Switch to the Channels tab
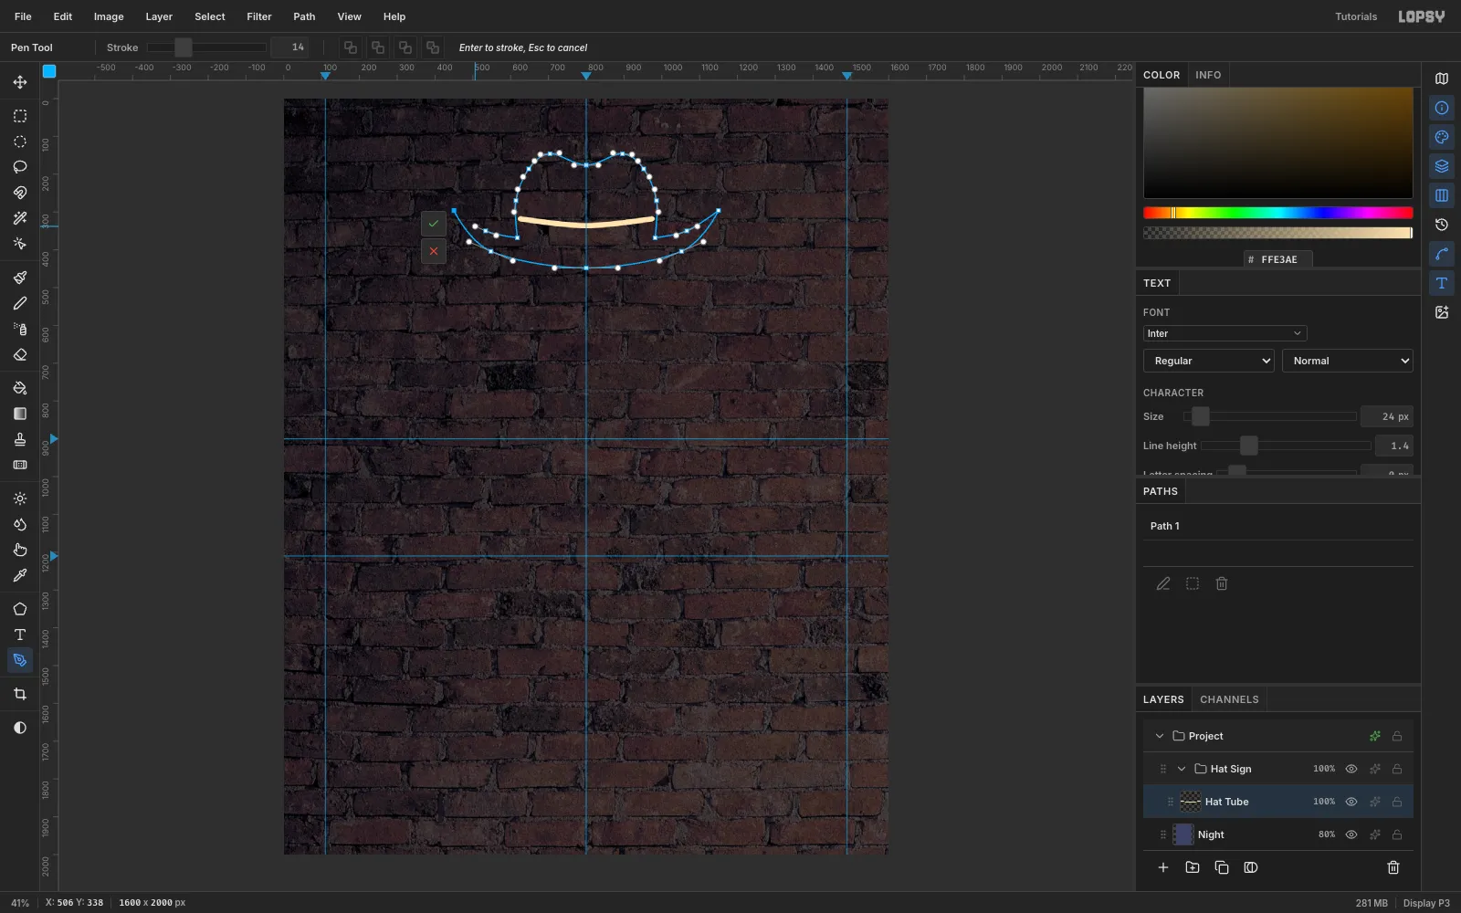Image resolution: width=1461 pixels, height=913 pixels. click(1229, 699)
